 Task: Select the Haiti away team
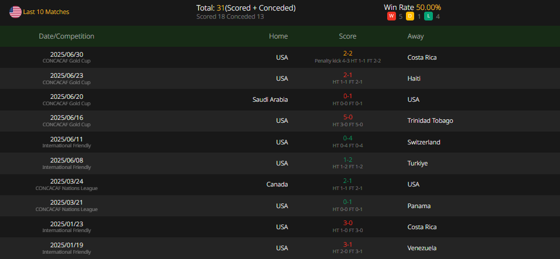click(x=414, y=78)
